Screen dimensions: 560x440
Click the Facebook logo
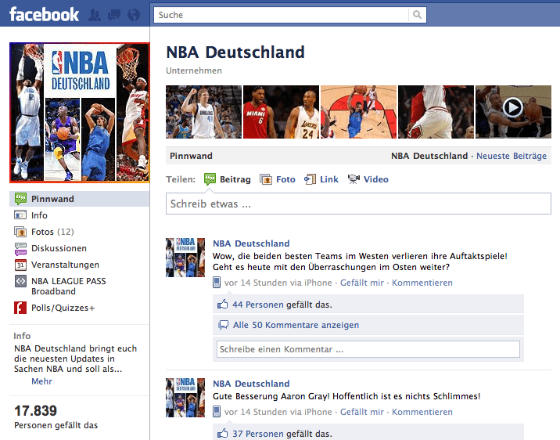44,15
